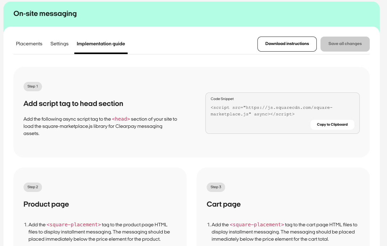Click the Cart page heading
This screenshot has width=387, height=246.
tap(224, 204)
